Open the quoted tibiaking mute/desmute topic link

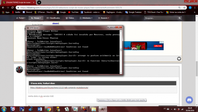point(59,88)
